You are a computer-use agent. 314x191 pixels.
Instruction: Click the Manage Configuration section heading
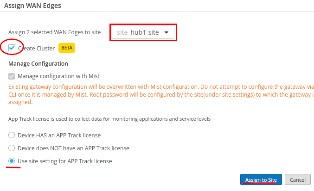coord(38,63)
